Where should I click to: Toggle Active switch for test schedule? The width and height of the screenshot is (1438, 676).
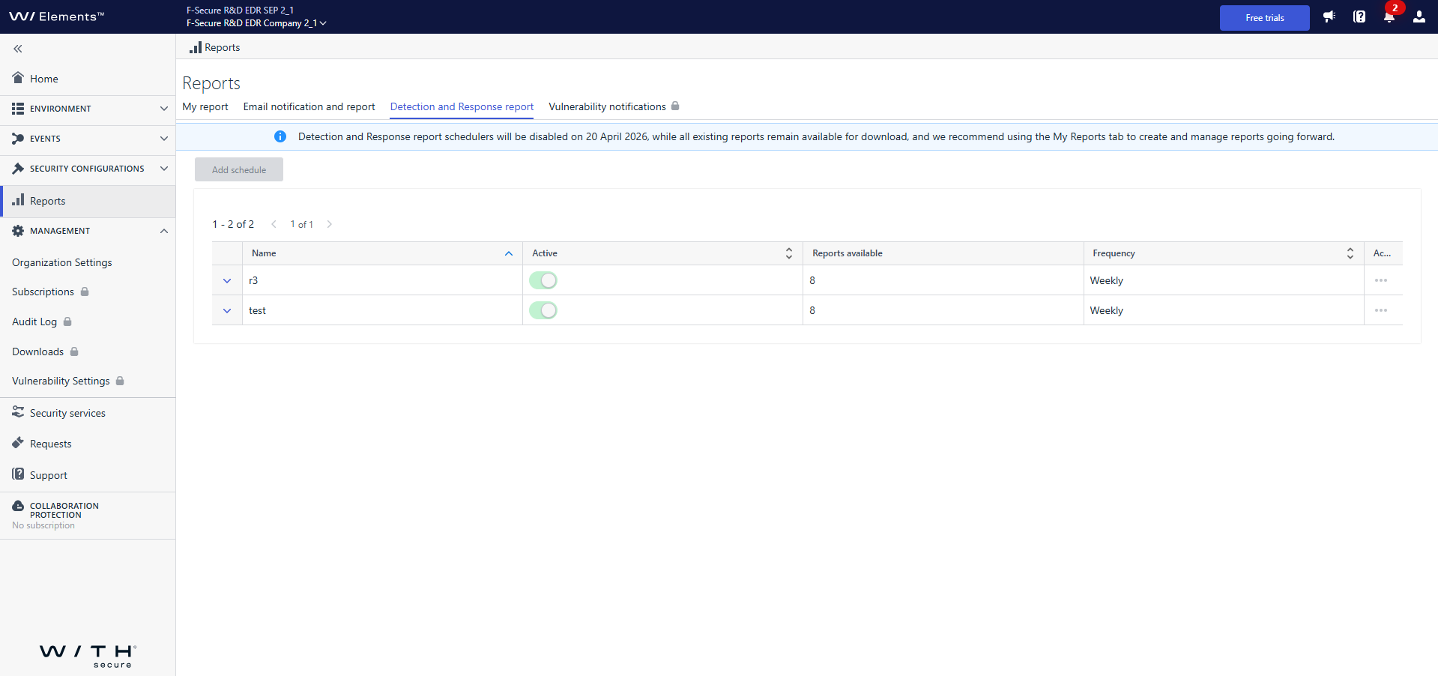543,310
